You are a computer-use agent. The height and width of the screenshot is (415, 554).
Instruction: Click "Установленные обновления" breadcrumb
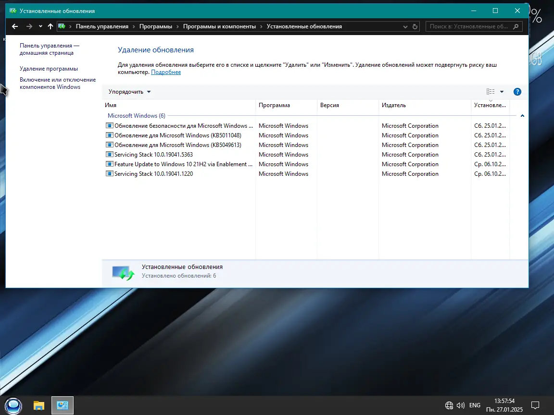click(304, 26)
